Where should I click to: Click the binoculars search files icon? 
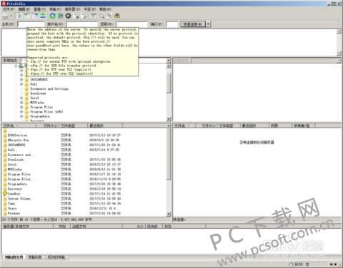coord(116,16)
